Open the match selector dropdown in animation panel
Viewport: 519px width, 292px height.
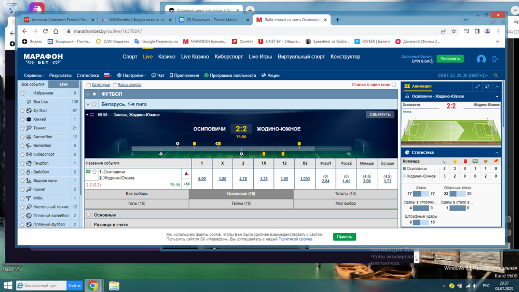(497, 97)
